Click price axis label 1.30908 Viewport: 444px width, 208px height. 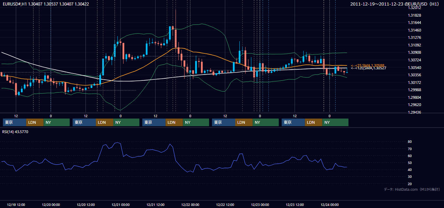414,53
